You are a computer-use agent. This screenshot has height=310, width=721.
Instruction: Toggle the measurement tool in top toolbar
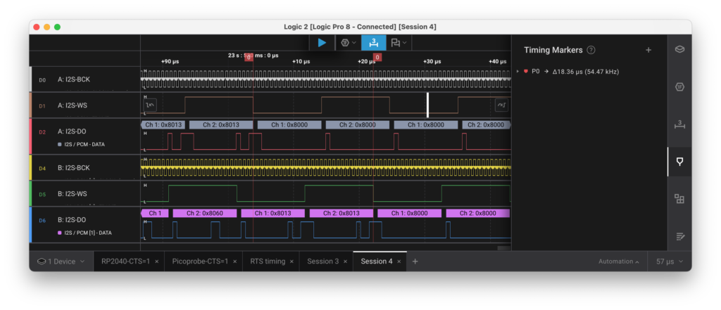point(373,43)
